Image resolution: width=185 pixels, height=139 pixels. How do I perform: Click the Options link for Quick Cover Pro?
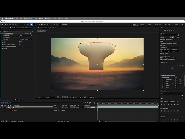tap(27, 34)
